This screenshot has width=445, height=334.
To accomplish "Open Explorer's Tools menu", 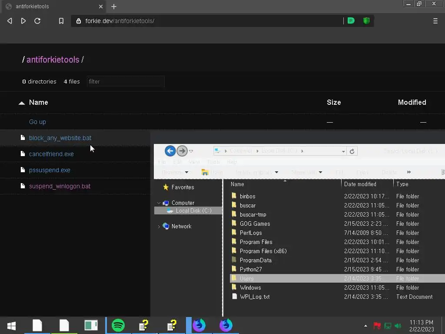I will click(x=213, y=162).
